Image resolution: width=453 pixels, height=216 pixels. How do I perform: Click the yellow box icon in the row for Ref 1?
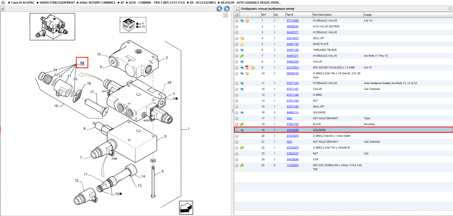247,21
